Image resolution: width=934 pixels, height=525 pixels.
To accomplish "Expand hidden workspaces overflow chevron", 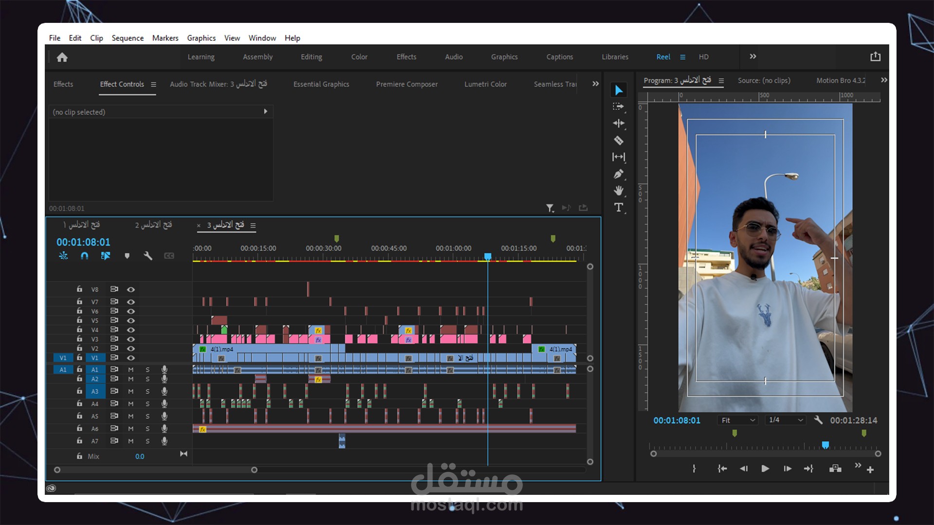I will coord(753,57).
